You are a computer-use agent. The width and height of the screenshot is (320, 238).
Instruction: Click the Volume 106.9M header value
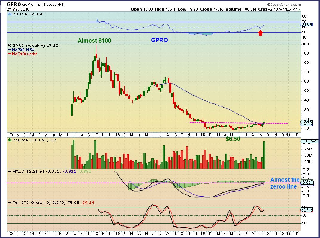tap(241, 9)
